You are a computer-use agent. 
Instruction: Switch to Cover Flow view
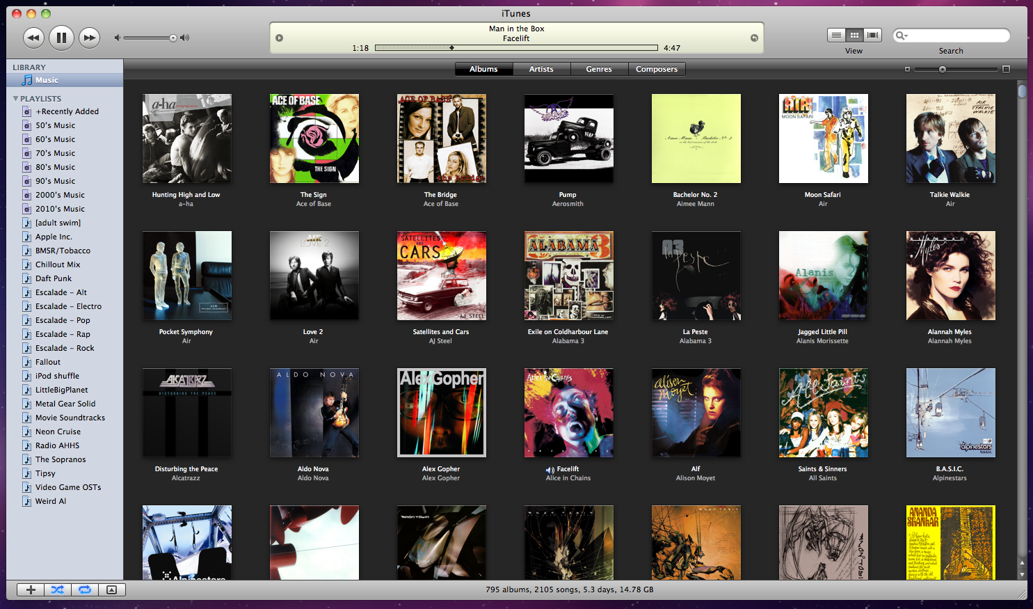click(x=872, y=35)
